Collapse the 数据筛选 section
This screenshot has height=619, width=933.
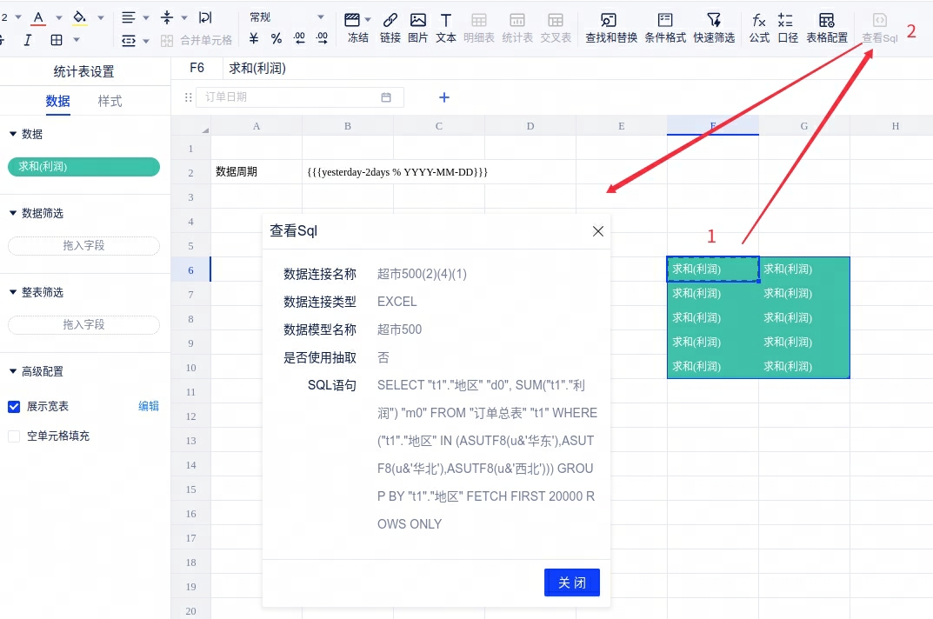click(13, 213)
